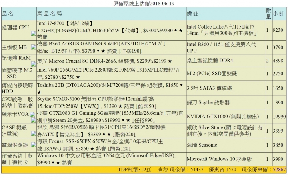
Task: Select the Windows 10 中文家用彩盒版 description
Action: (x=106, y=159)
